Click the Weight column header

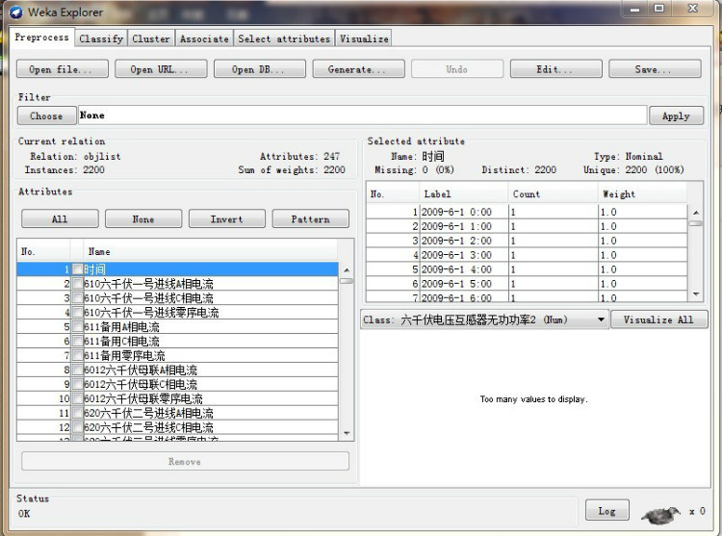[642, 193]
